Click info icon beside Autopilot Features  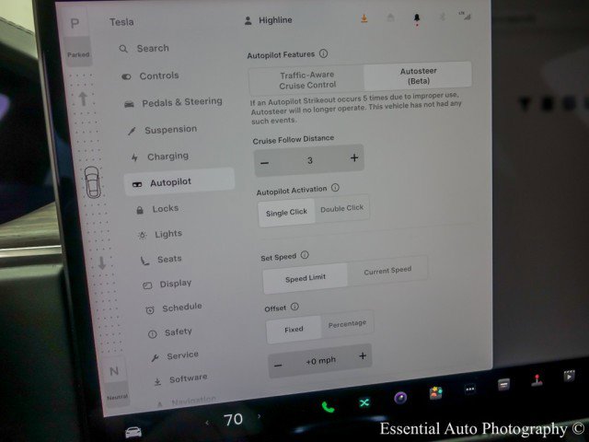[x=323, y=54]
